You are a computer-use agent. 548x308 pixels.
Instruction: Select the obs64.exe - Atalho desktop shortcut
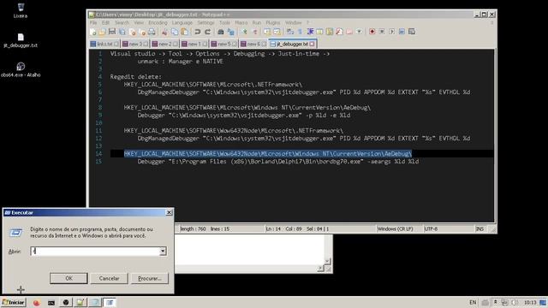(x=21, y=70)
